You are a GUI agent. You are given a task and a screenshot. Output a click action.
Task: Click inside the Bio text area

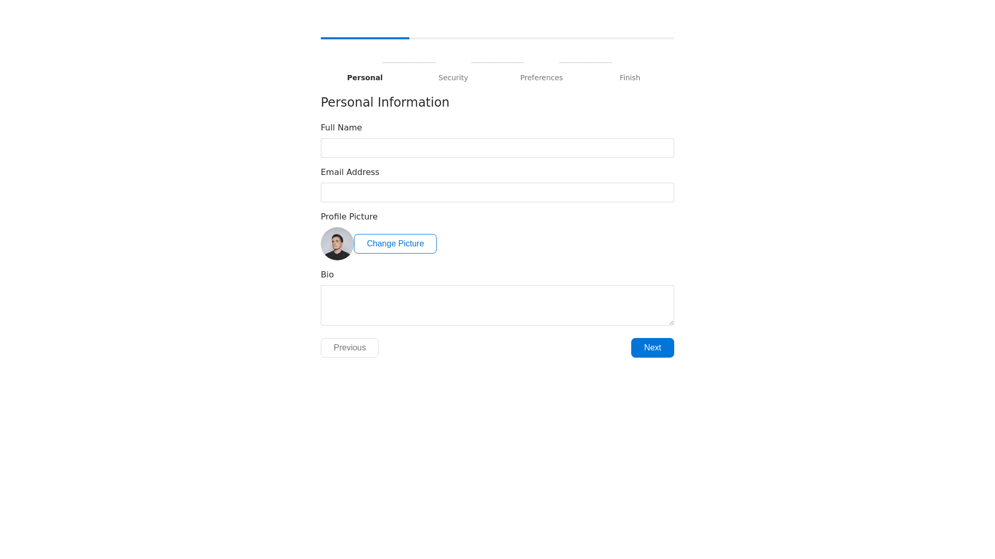[x=497, y=305]
